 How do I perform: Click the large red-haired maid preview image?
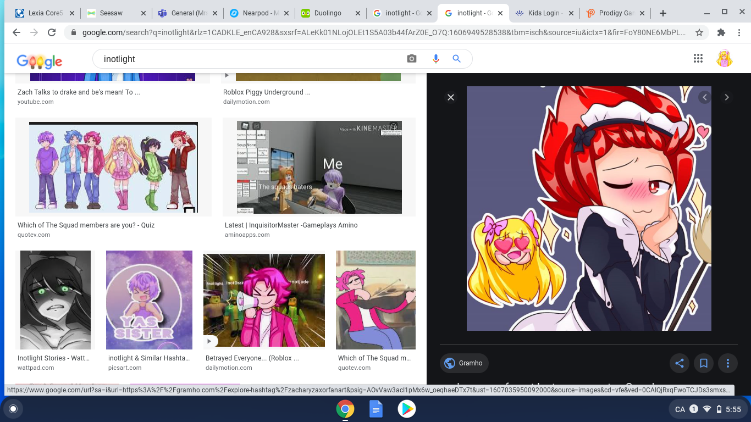[589, 208]
